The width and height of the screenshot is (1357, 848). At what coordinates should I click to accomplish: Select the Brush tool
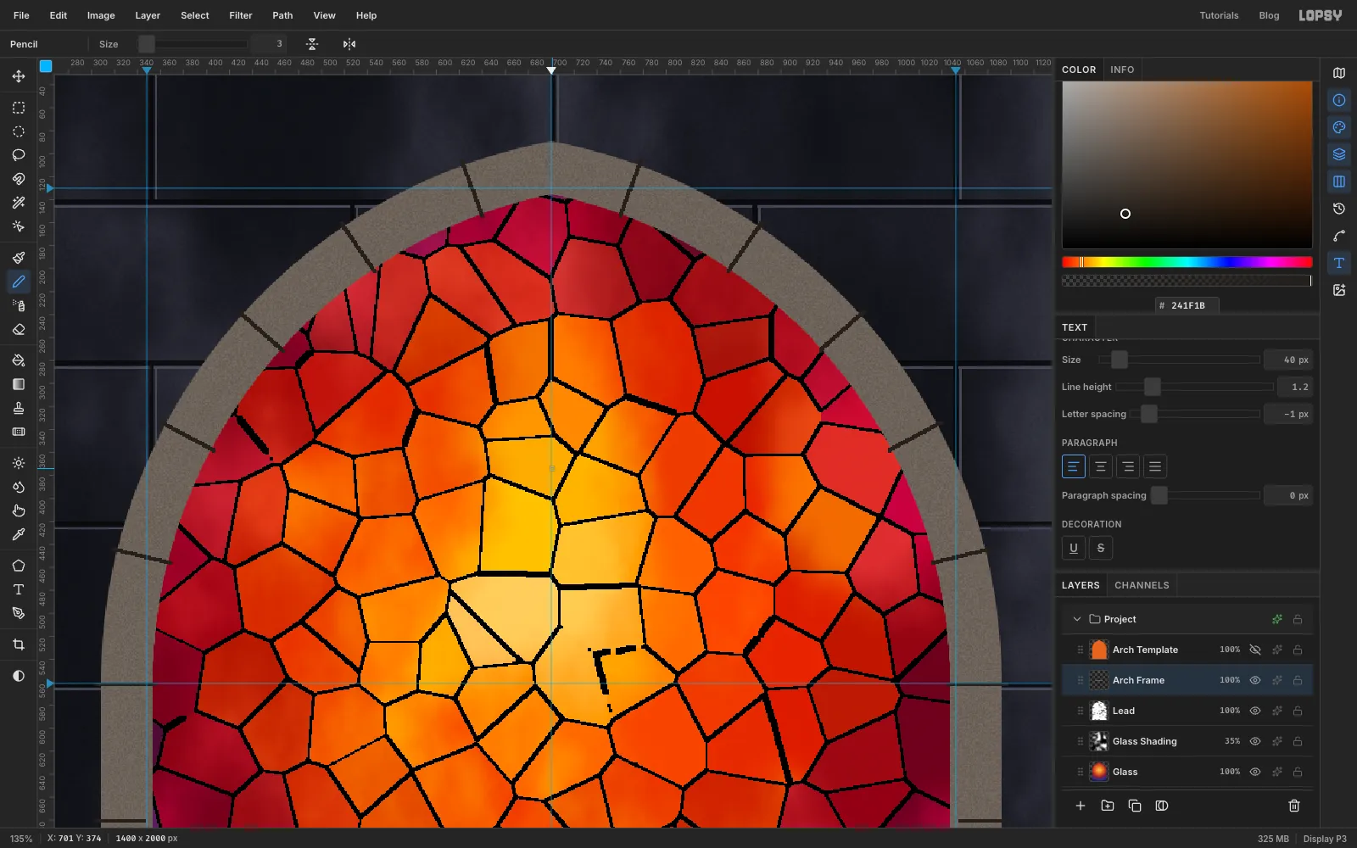[19, 258]
